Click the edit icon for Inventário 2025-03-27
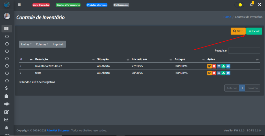Viewport: 265px width, 136px height. pyautogui.click(x=209, y=66)
